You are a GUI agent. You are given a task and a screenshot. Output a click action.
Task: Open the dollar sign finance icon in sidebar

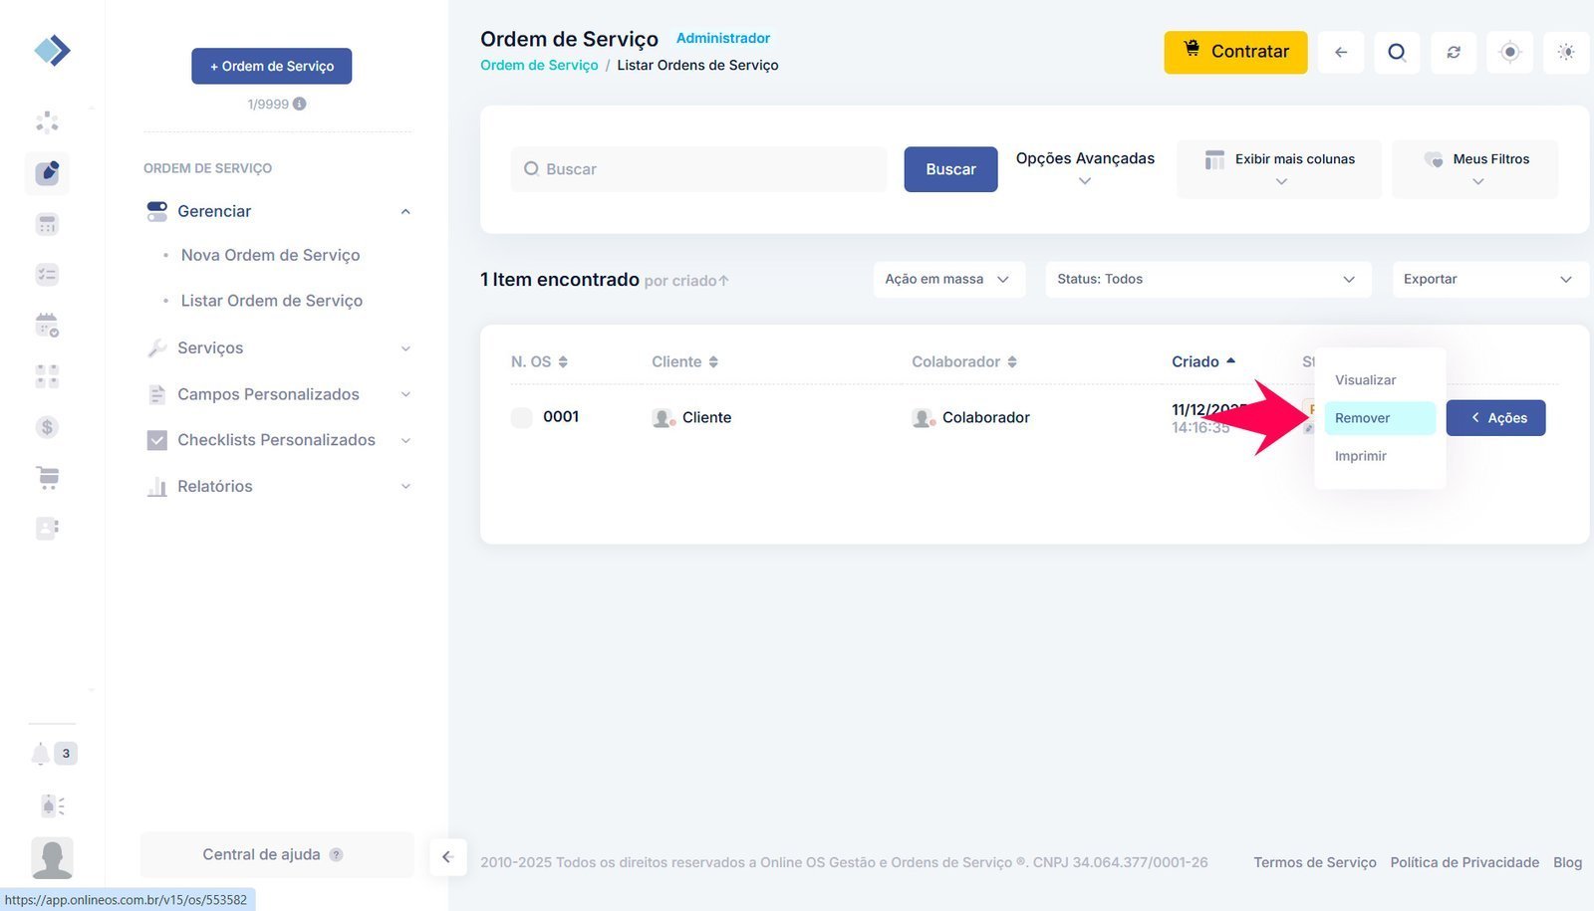[x=47, y=427]
